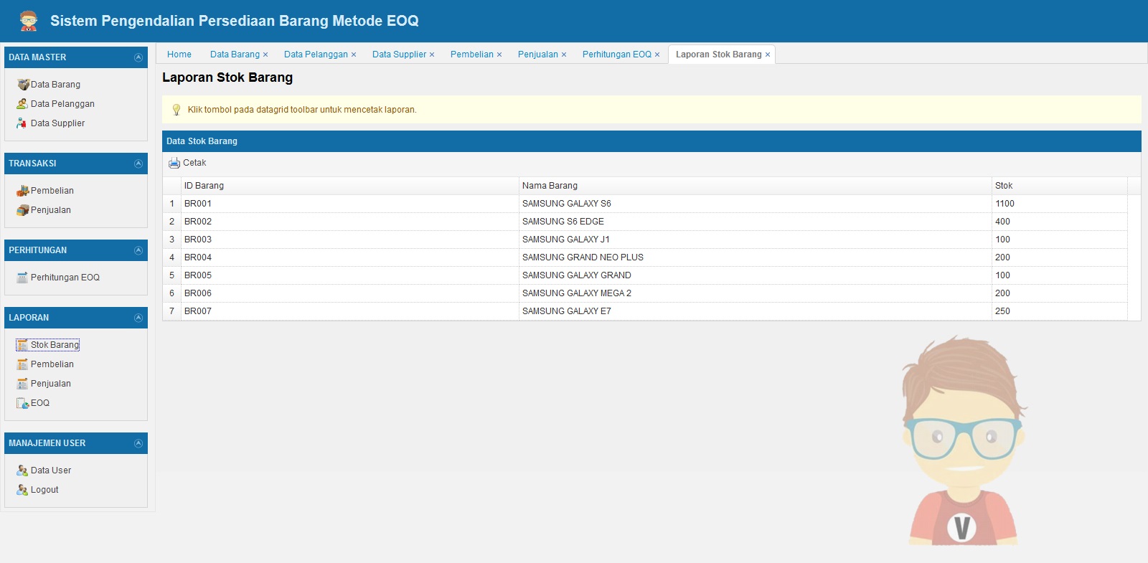Click the stock value 1100
The height and width of the screenshot is (563, 1148).
(x=1004, y=204)
